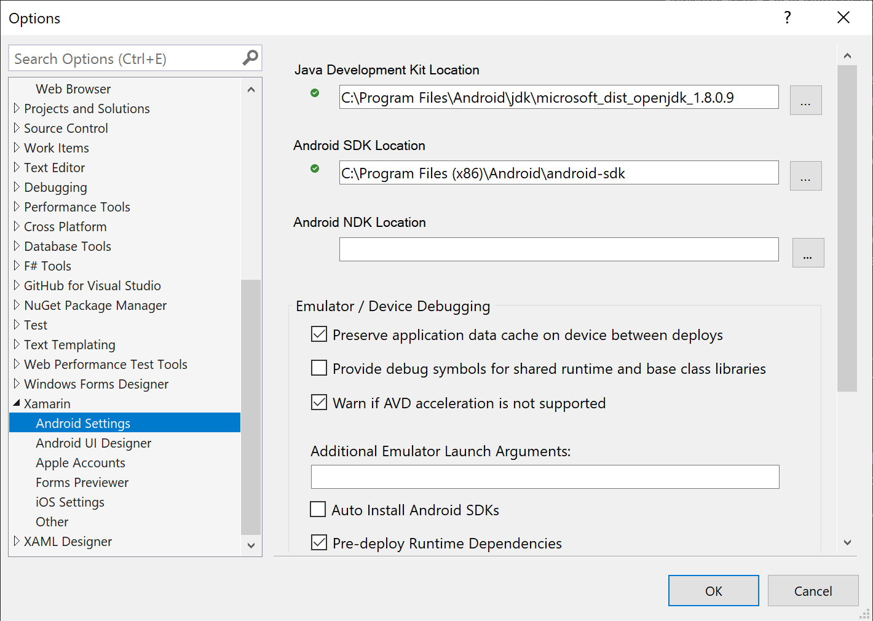This screenshot has width=873, height=621.
Task: Enable debug symbols for shared runtime
Action: [319, 368]
